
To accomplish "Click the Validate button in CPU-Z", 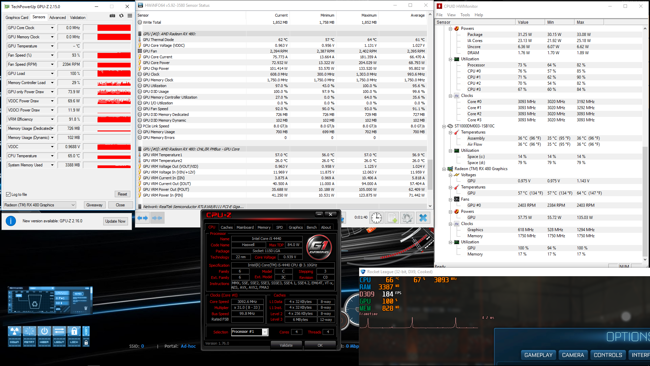I will point(286,345).
